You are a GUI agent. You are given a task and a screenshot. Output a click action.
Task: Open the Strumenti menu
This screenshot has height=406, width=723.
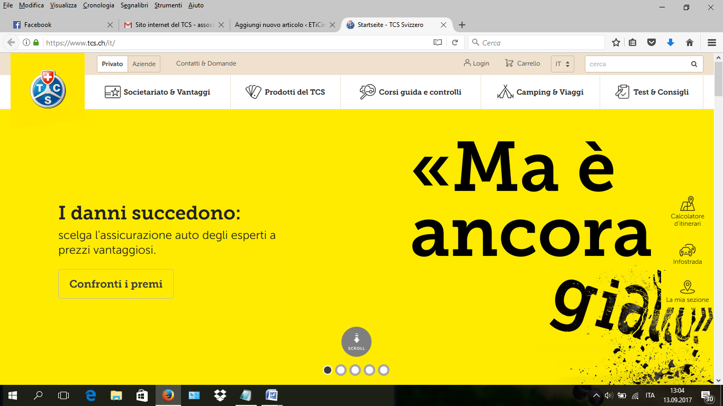168,5
